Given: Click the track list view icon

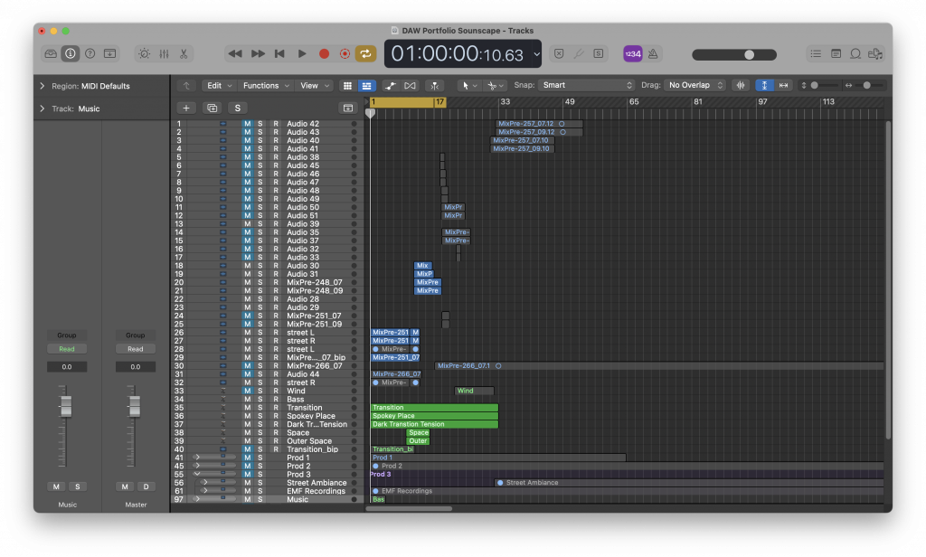Looking at the screenshot, I should pos(367,86).
